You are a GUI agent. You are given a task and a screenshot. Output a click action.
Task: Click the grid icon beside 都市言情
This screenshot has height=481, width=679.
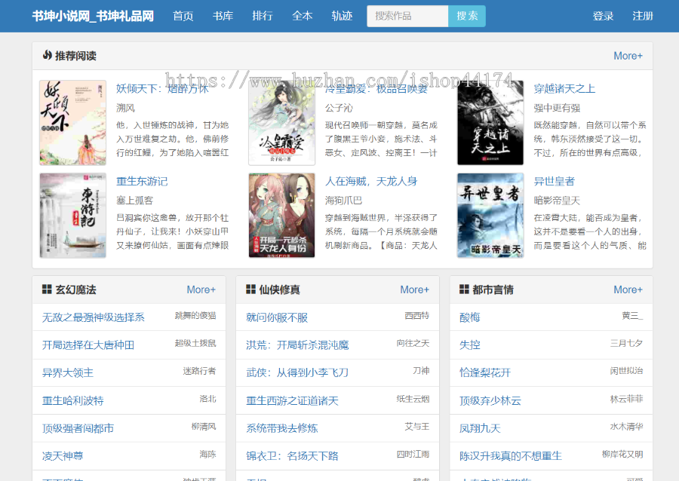tap(464, 290)
